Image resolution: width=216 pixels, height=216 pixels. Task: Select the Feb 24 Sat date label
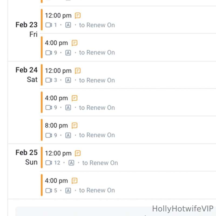pos(26,75)
